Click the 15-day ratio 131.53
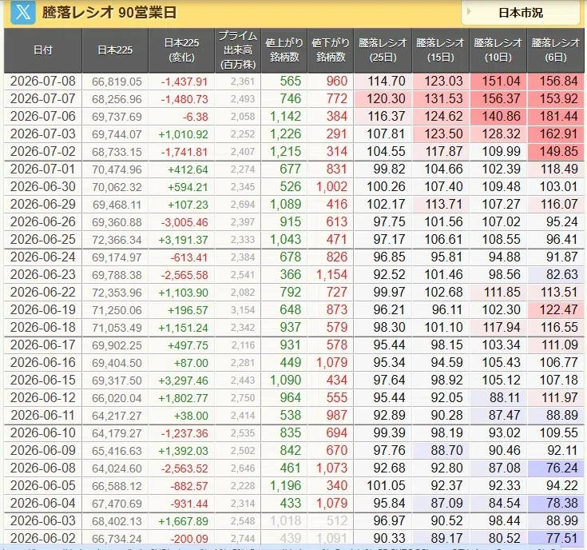 click(x=443, y=98)
